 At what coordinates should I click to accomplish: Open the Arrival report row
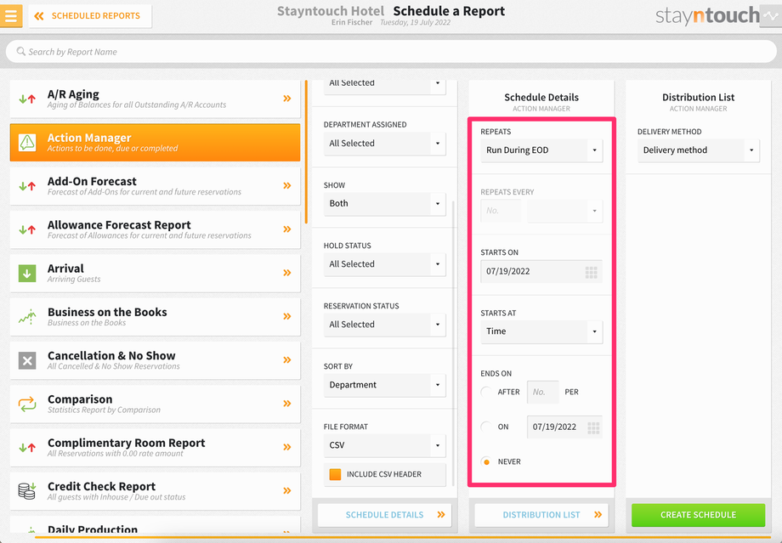[155, 274]
